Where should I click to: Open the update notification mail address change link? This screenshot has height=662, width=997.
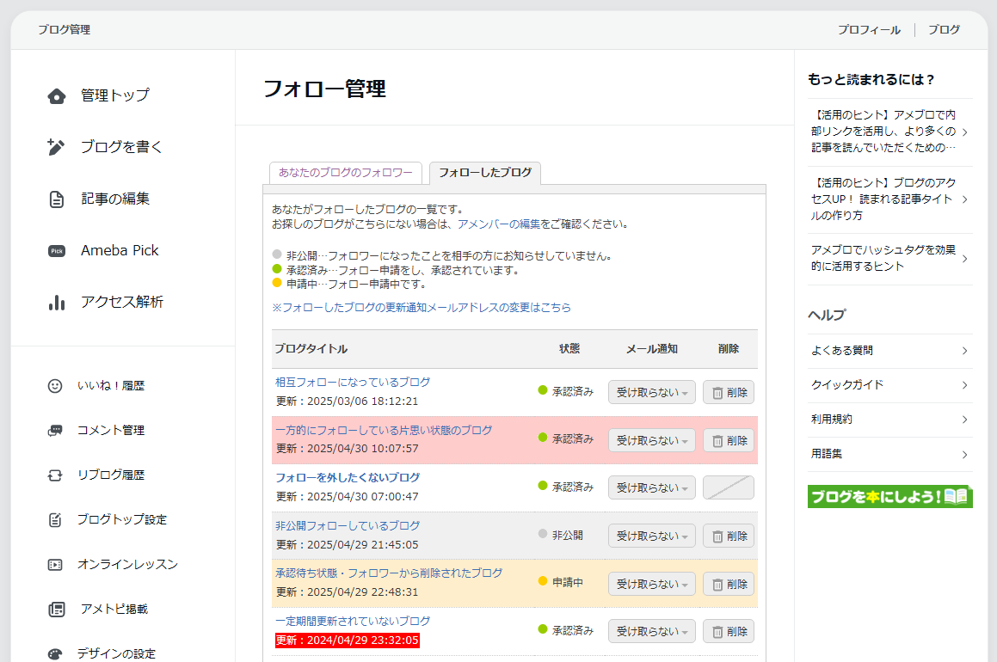[422, 308]
